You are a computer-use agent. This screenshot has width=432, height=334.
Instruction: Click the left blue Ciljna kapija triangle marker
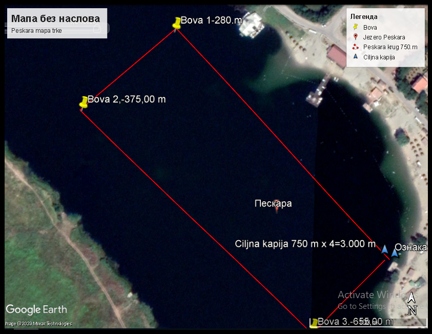(385, 249)
